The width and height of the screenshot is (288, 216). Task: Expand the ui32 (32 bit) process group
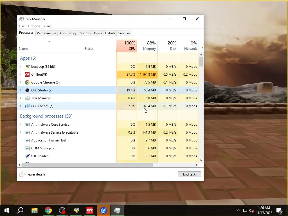[20, 106]
